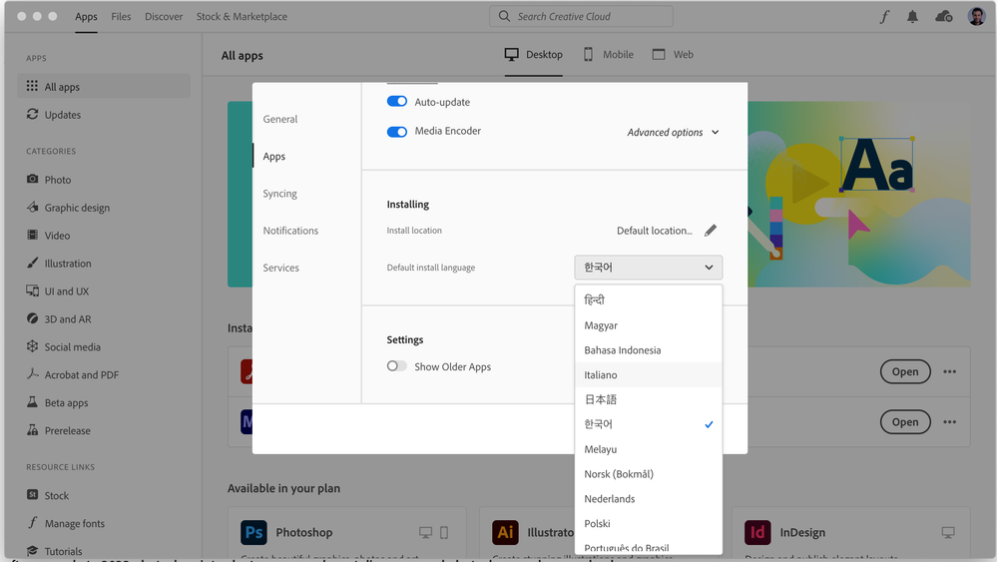Click Photoshop mobile availability phone icon
This screenshot has width=997, height=562.
[444, 532]
